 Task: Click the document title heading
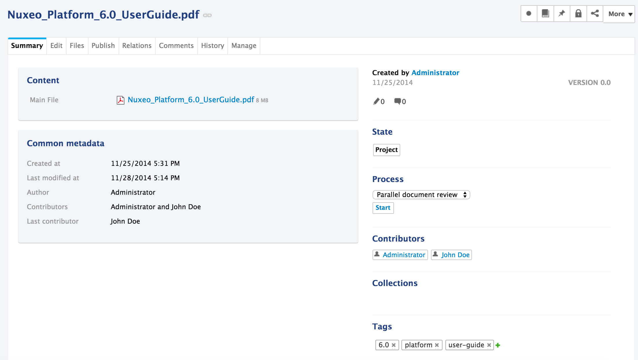coord(103,15)
